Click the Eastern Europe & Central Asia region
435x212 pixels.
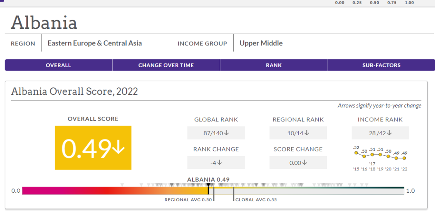[x=95, y=43]
